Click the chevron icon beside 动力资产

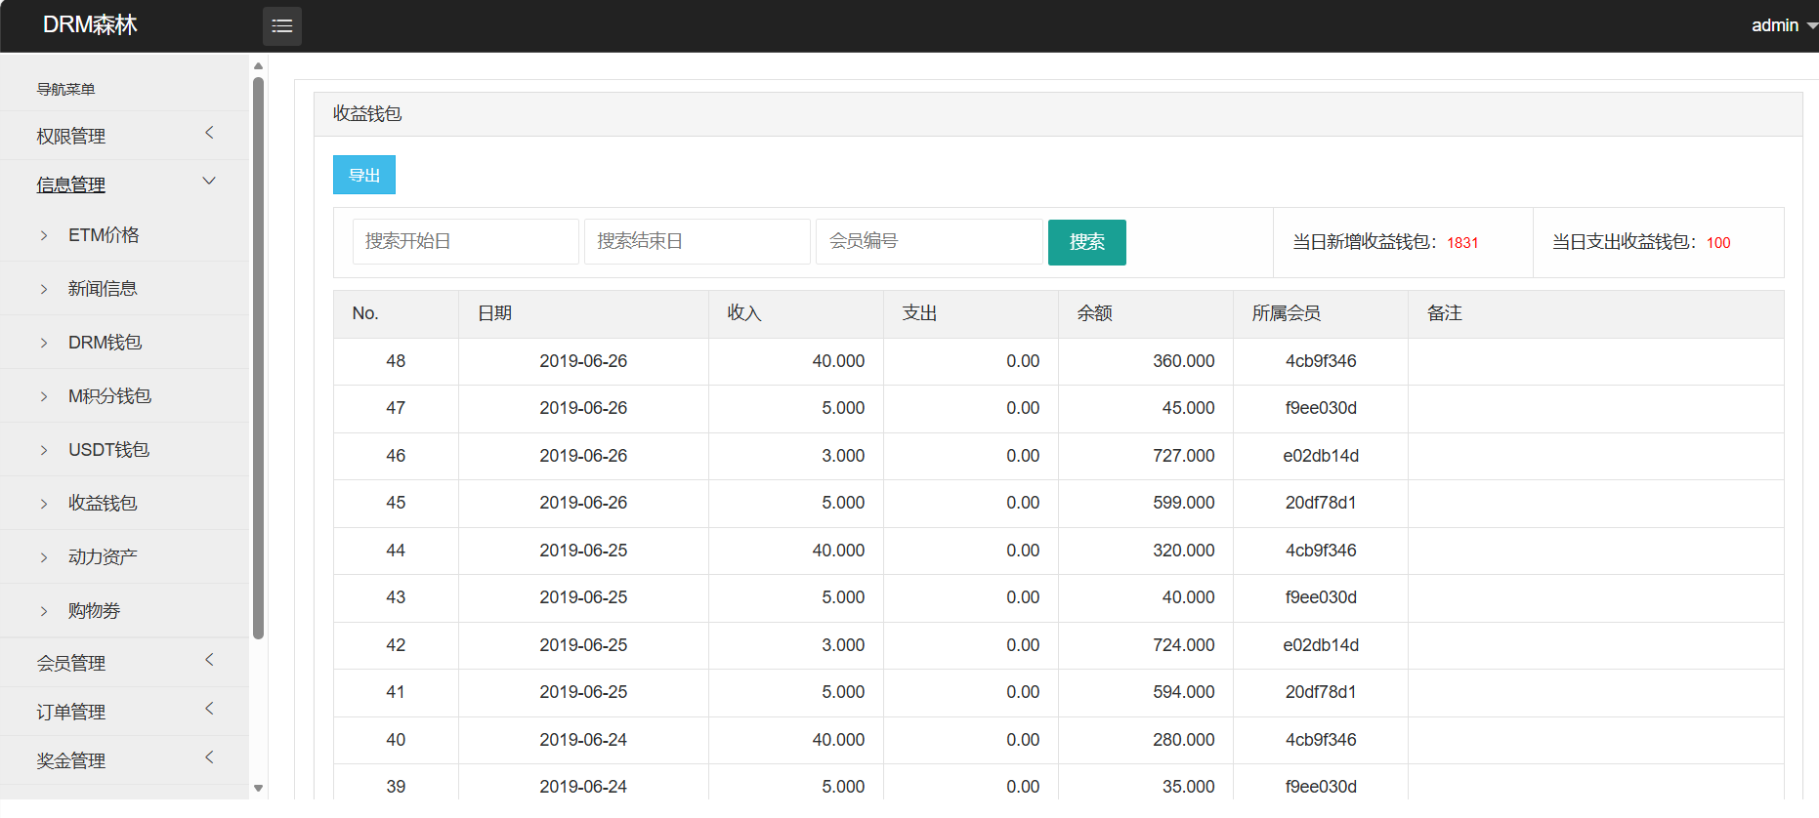[44, 557]
